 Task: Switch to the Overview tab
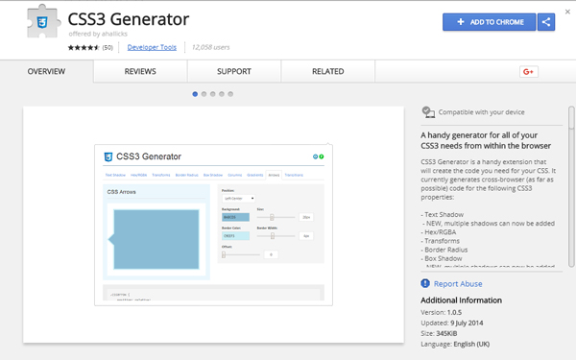click(x=46, y=71)
